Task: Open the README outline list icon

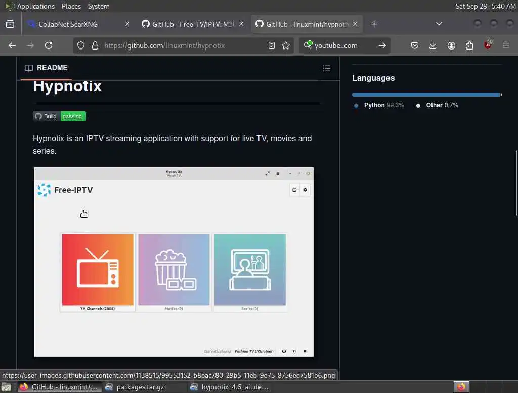Action: (x=327, y=68)
